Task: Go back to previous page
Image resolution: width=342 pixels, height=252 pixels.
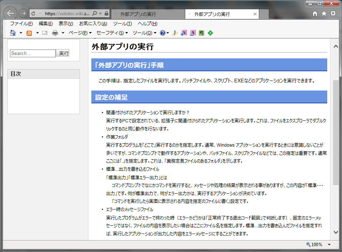Action: point(10,13)
